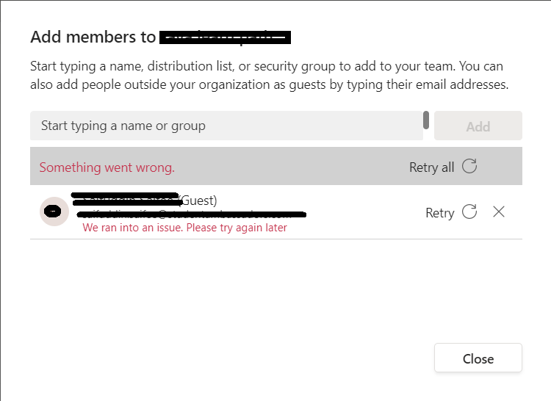Click the "Retry all" text label
The image size is (551, 401).
pos(431,167)
